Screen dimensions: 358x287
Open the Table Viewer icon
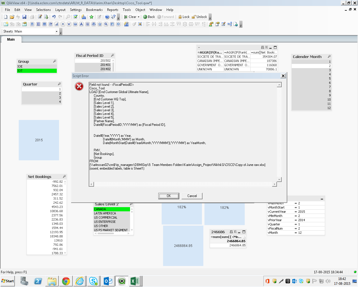click(x=229, y=24)
